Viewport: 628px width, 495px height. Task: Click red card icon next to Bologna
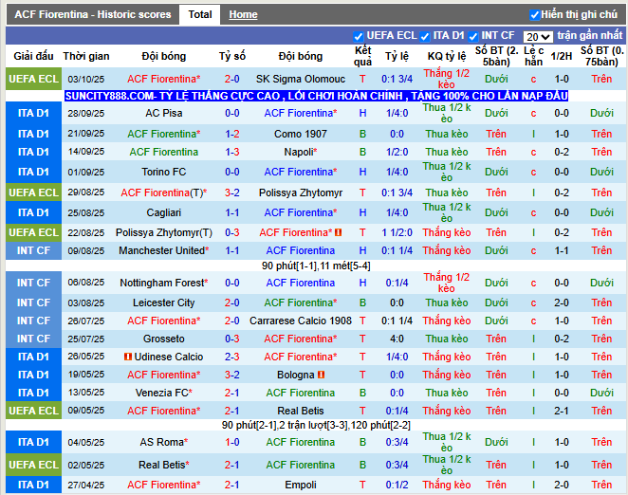(321, 375)
